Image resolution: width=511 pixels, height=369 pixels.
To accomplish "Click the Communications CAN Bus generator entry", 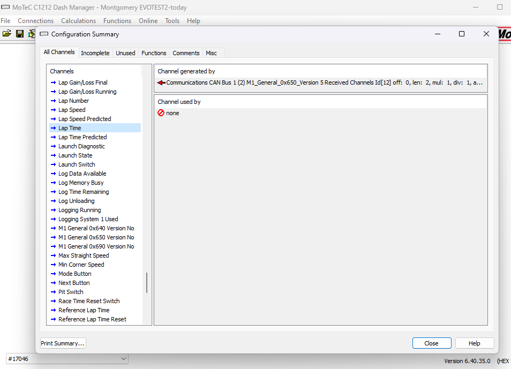I will [321, 83].
